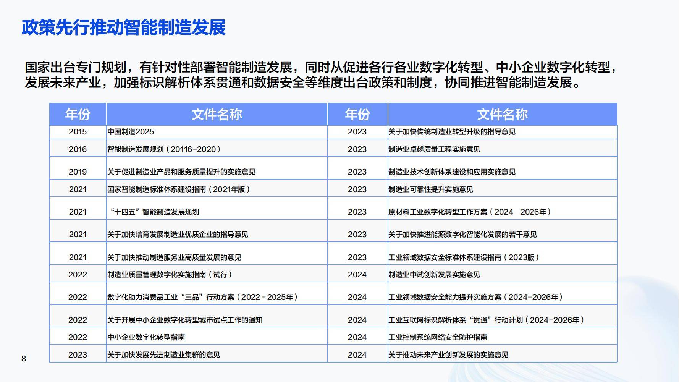Image resolution: width=679 pixels, height=382 pixels.
Task: Click 关于加快培育发展制造业优质企业的指导意见
Action: click(x=217, y=231)
